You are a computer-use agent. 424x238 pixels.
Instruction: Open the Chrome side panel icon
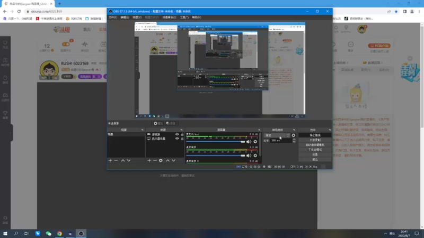404,11
